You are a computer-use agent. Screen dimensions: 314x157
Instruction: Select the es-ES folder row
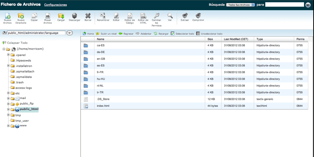pyautogui.click(x=194, y=65)
